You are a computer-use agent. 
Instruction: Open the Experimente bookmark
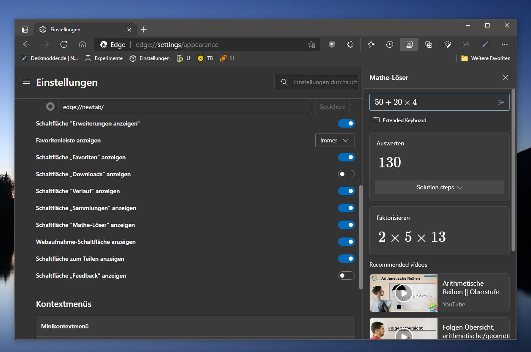tap(104, 58)
